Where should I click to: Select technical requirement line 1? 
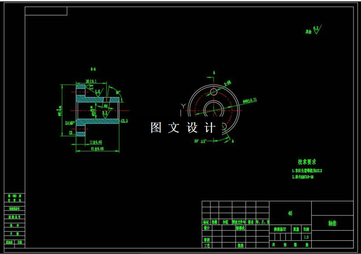(307, 171)
